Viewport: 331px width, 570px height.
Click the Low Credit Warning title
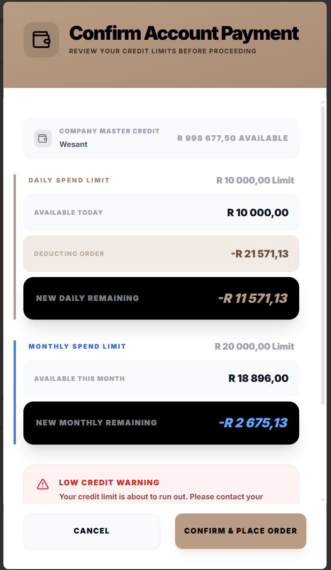click(x=109, y=482)
